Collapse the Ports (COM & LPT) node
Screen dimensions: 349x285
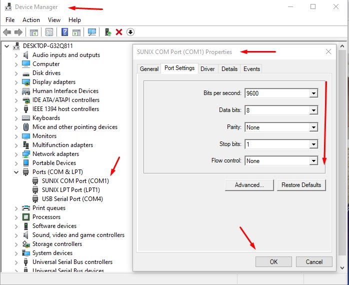tap(16, 172)
